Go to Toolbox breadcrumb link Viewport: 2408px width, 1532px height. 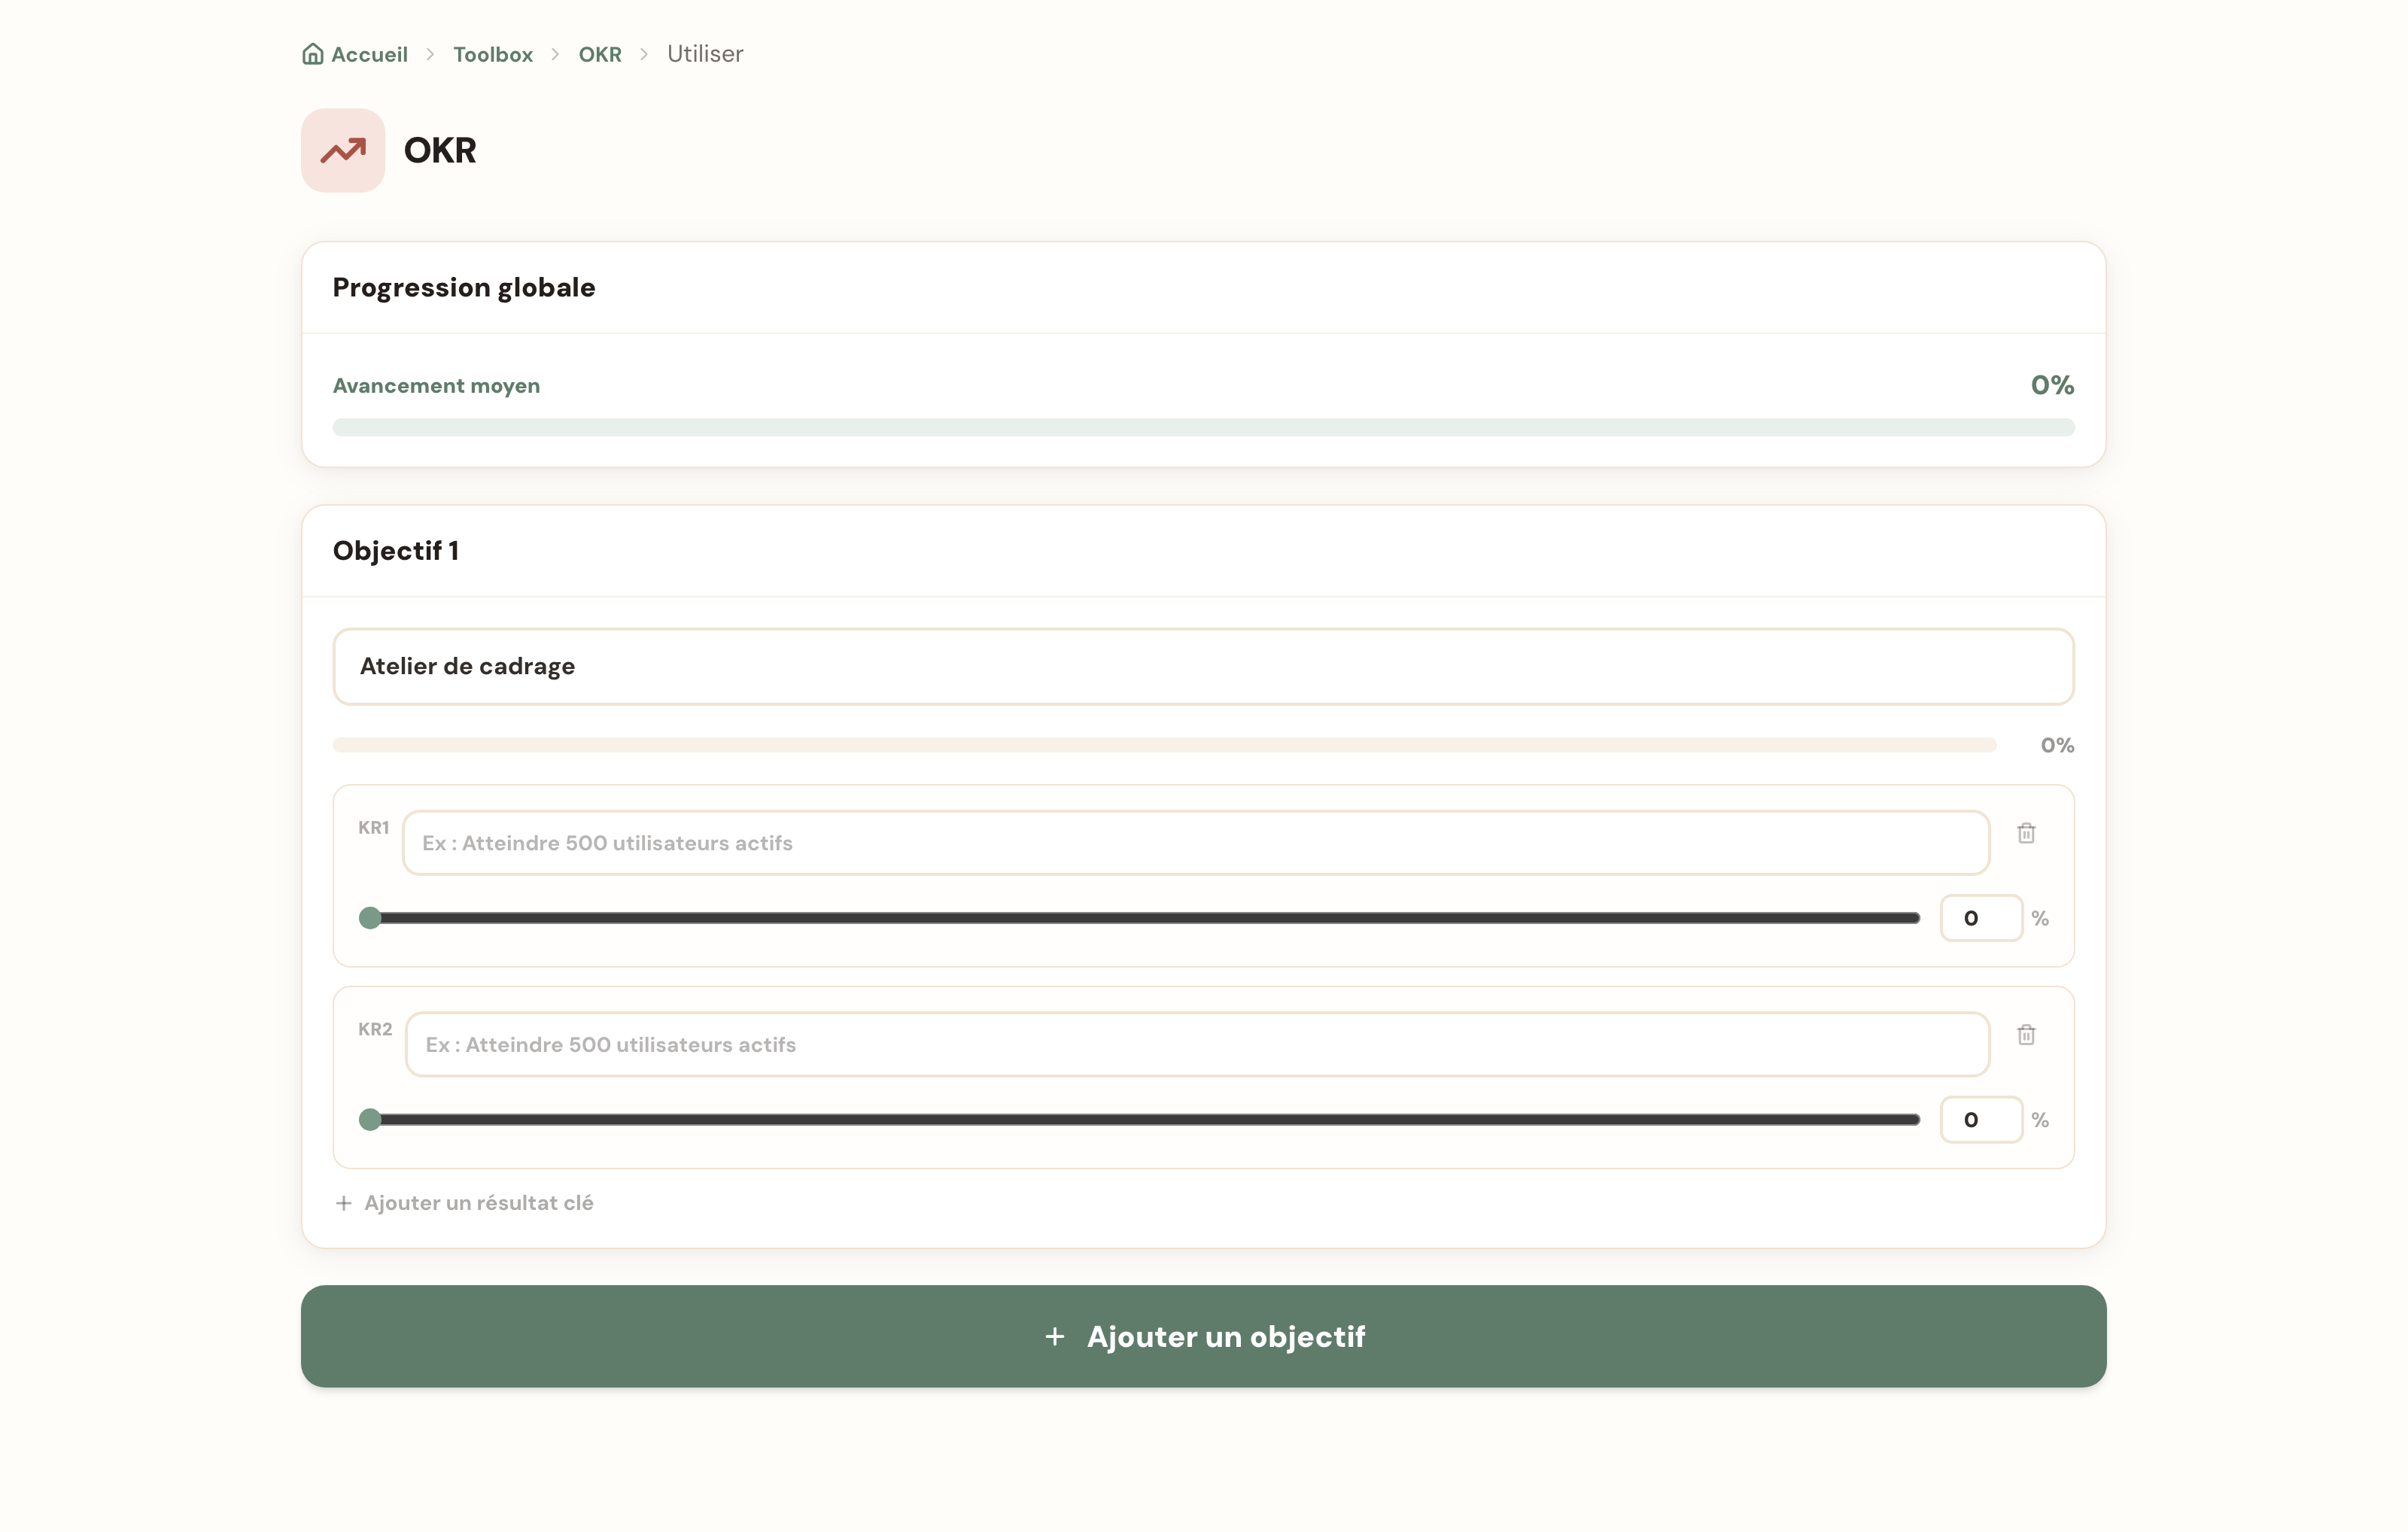[493, 54]
